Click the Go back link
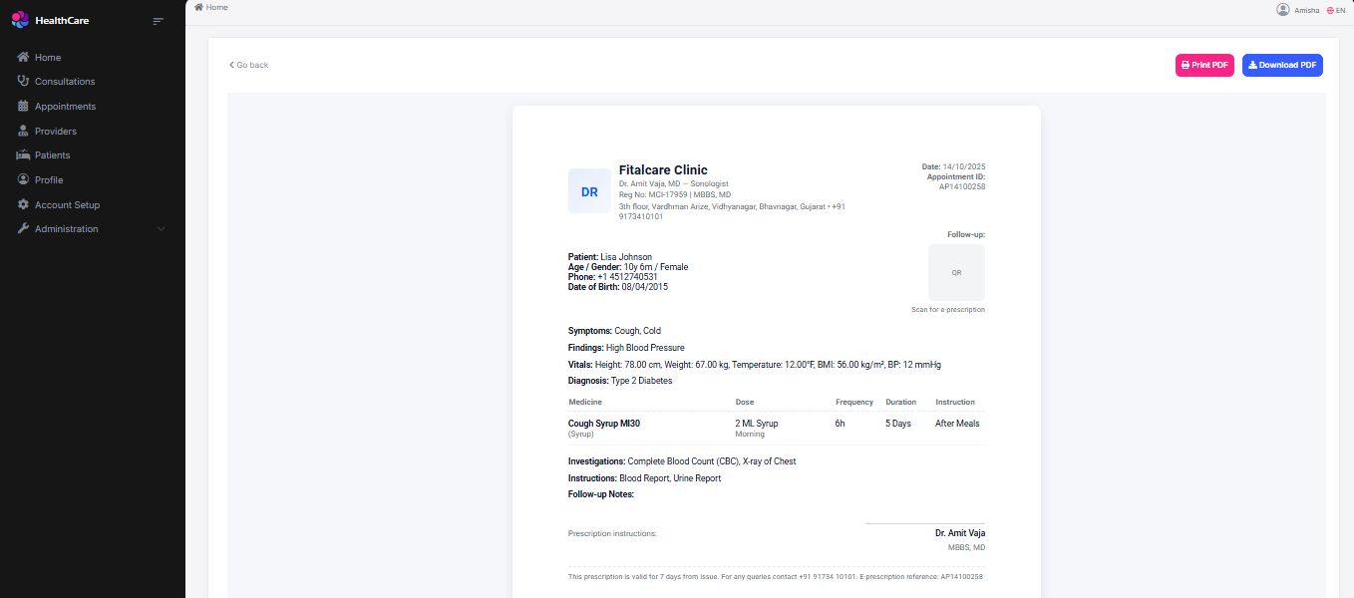Viewport: 1354px width, 598px height. [249, 65]
